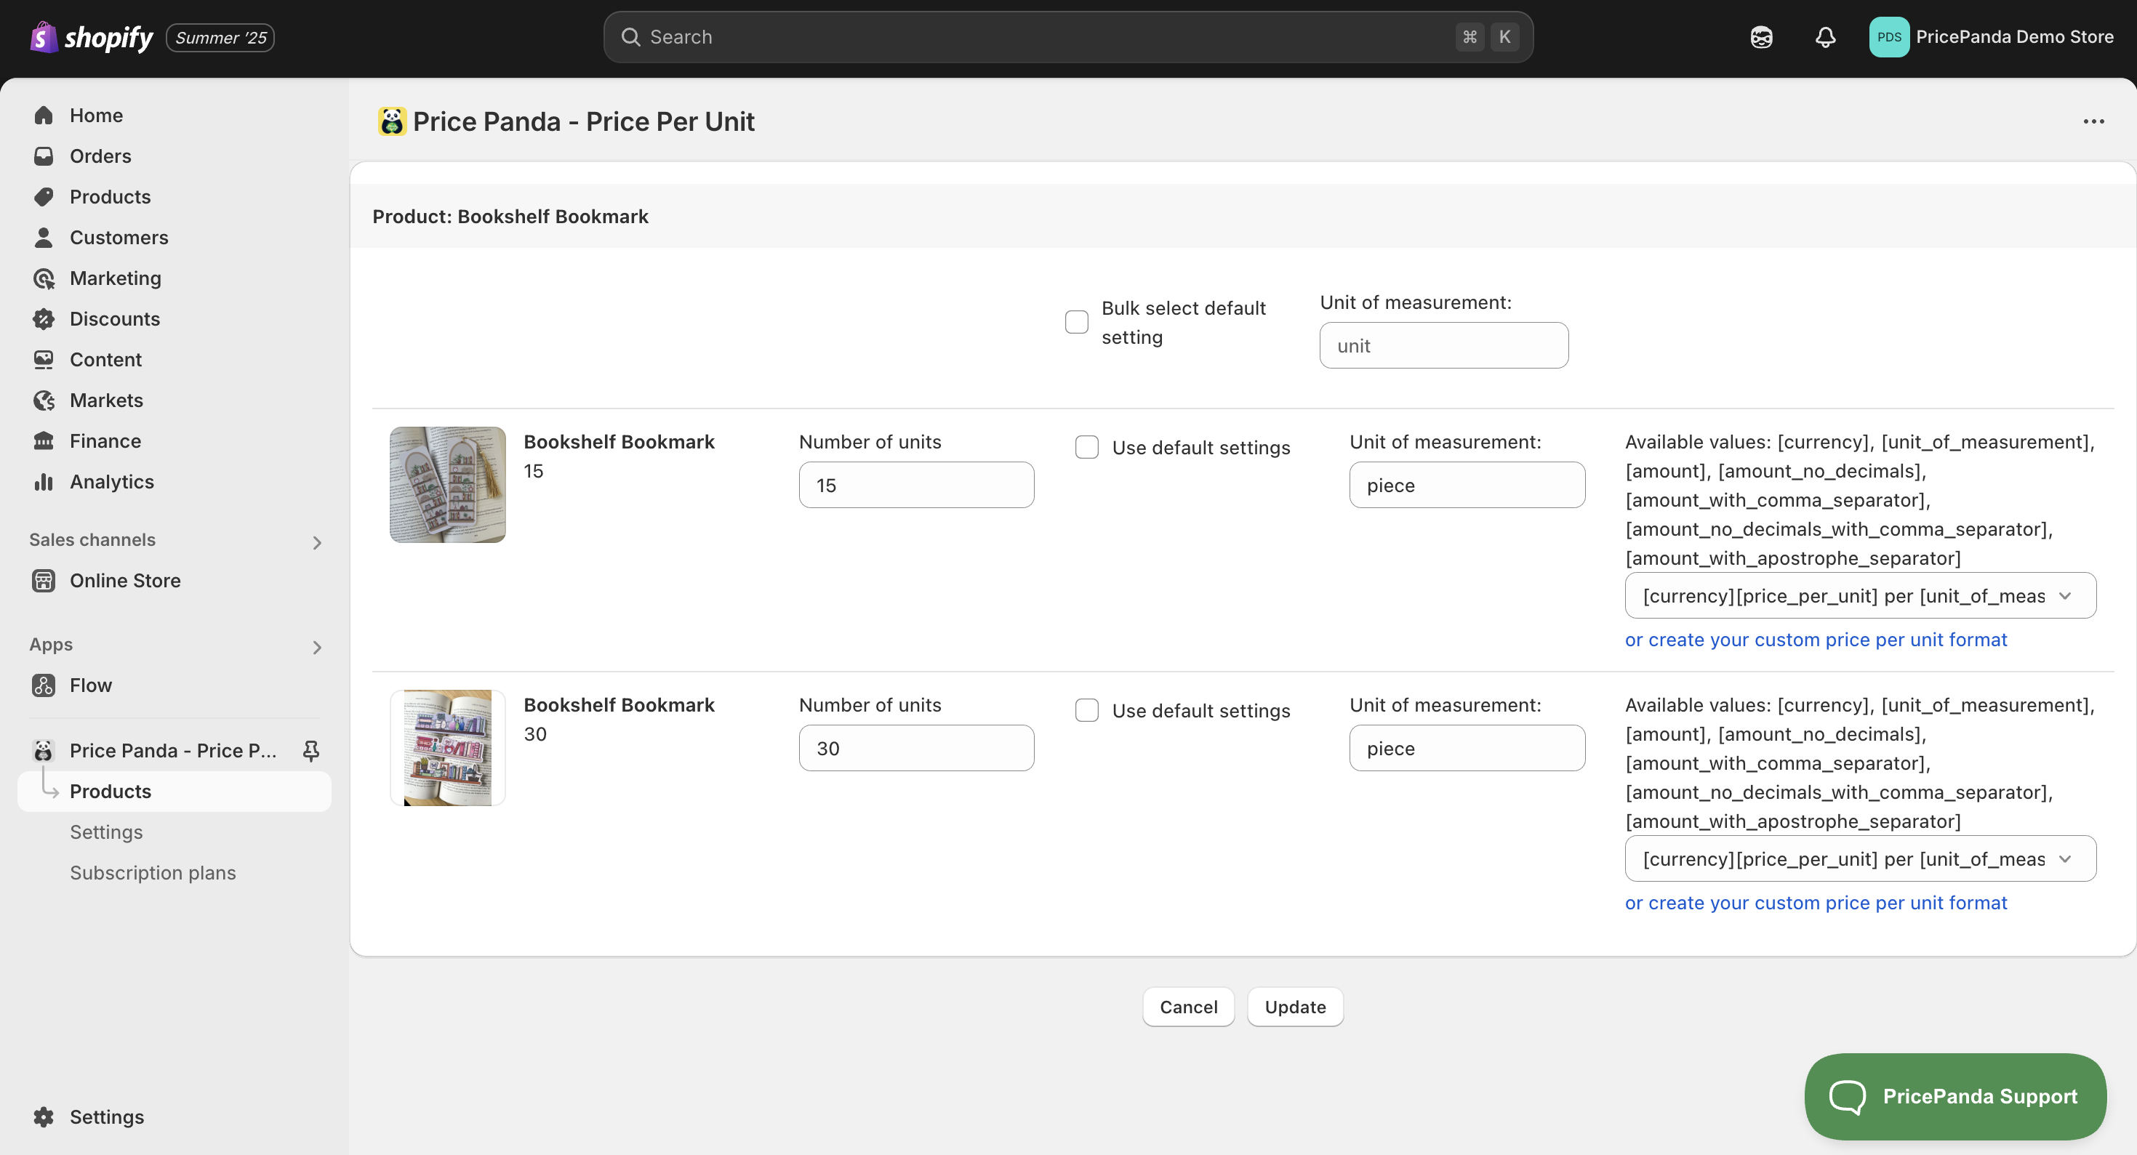Image resolution: width=2137 pixels, height=1155 pixels.
Task: Click Unit of measurement field for 15-unit variant
Action: [1467, 484]
